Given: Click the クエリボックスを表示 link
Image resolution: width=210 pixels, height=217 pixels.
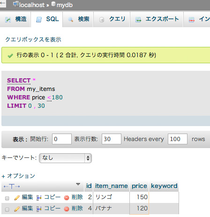Looking at the screenshot, I should click(33, 39).
